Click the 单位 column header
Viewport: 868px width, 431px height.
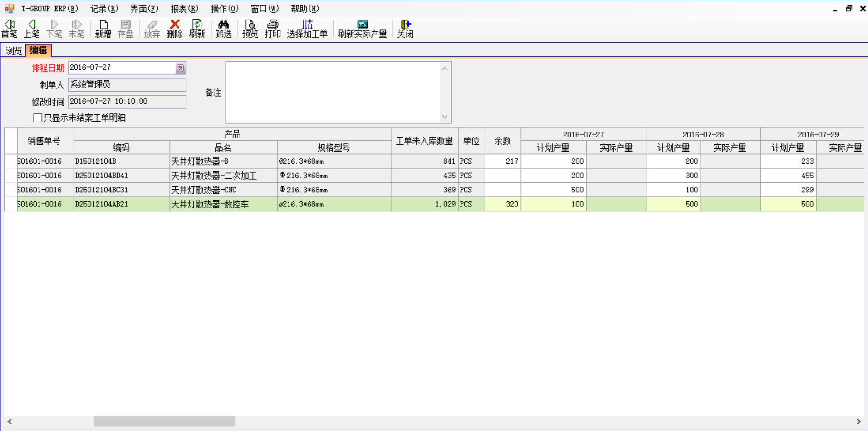tap(471, 141)
